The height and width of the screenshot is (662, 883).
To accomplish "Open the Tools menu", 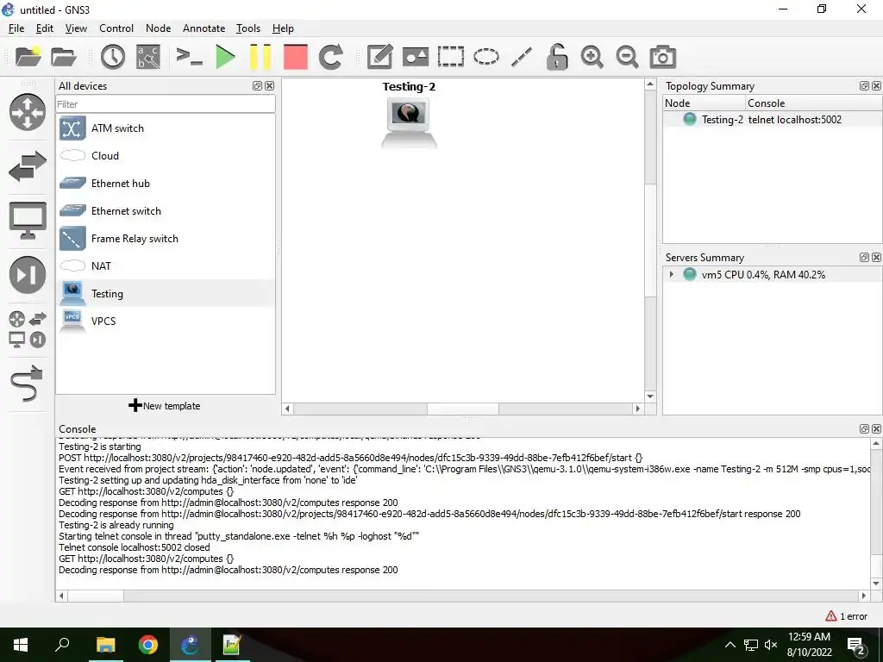I will (248, 28).
